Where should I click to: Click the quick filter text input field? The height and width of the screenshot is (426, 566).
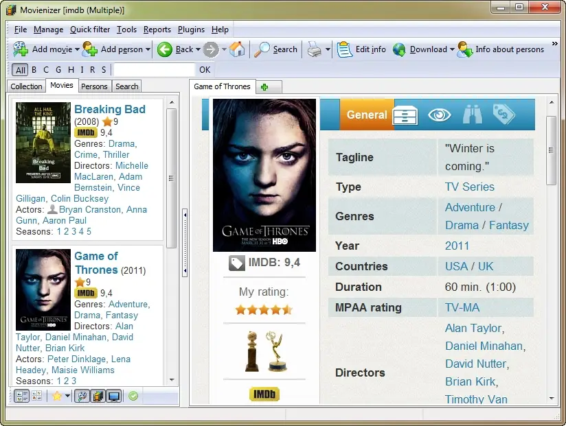[x=154, y=70]
